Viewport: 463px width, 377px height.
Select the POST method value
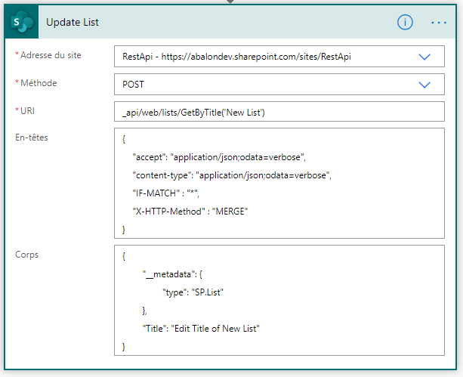[133, 85]
